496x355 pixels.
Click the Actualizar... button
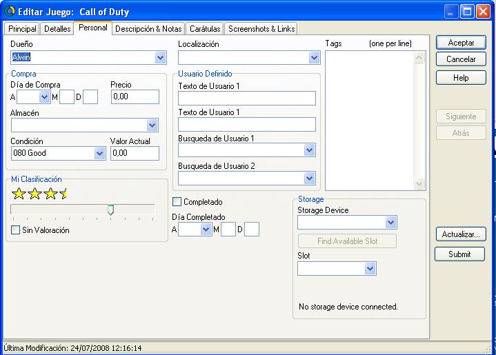pos(461,234)
